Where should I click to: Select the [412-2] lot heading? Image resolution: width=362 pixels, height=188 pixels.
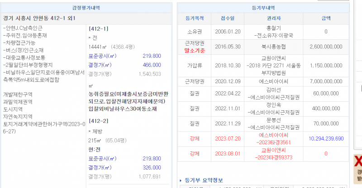[98, 121]
